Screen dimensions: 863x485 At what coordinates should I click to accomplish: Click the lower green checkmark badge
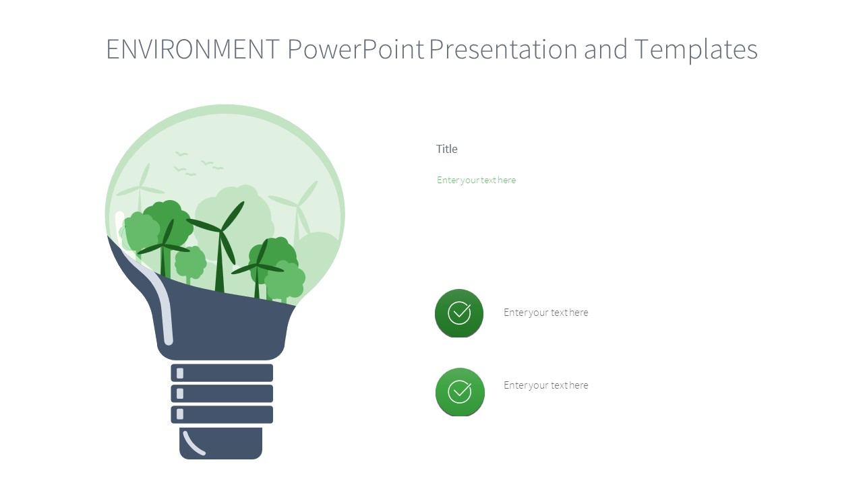point(460,392)
